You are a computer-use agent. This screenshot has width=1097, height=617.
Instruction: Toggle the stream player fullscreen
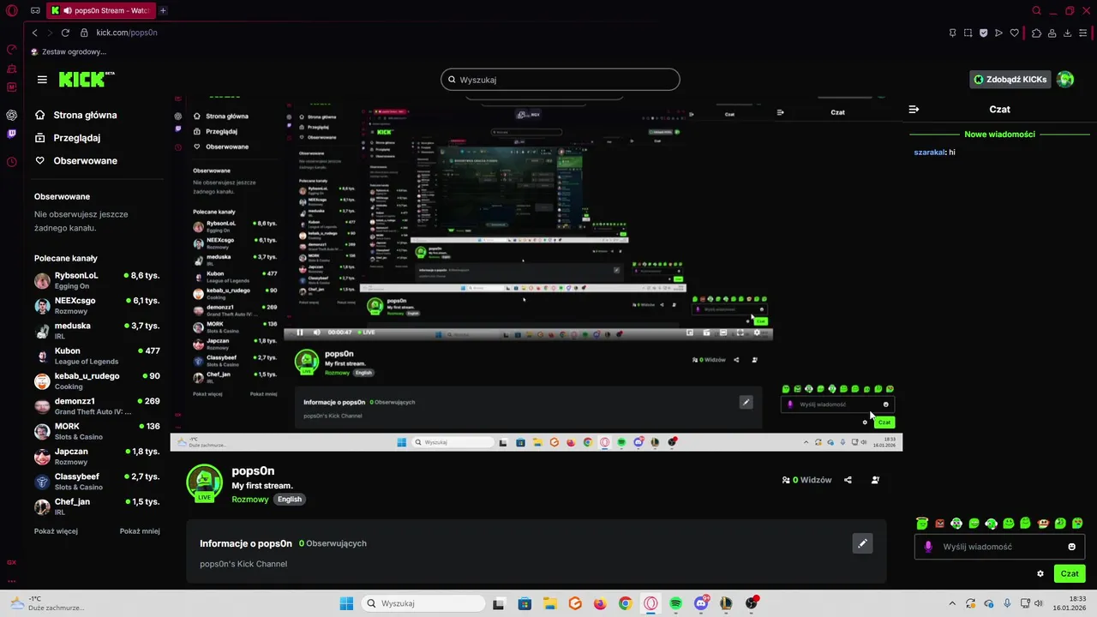pos(740,332)
